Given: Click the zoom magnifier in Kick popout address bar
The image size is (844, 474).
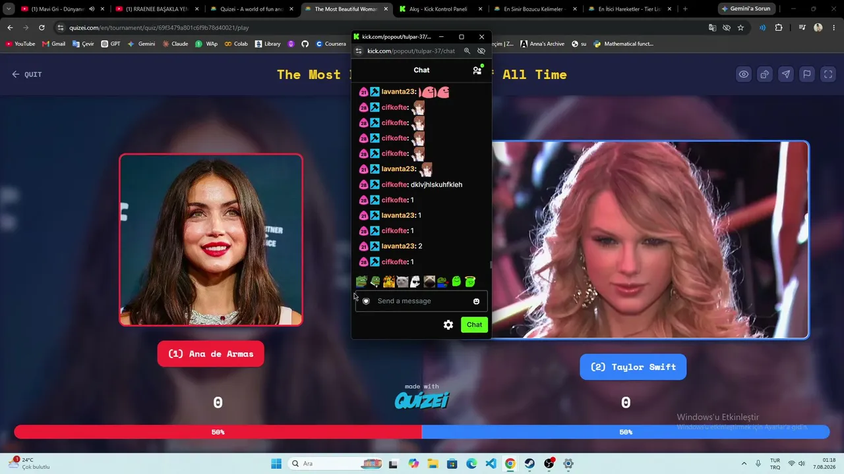Looking at the screenshot, I should (467, 51).
